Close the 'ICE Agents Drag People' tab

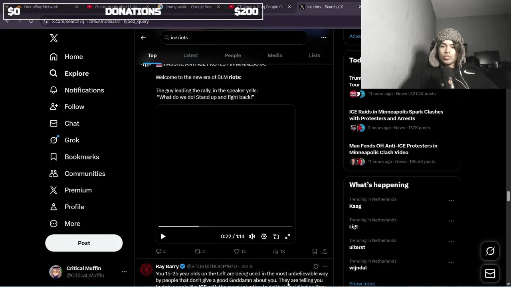(289, 7)
